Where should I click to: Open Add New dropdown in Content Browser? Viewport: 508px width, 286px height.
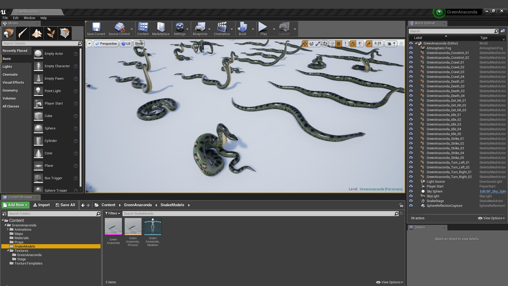15,205
